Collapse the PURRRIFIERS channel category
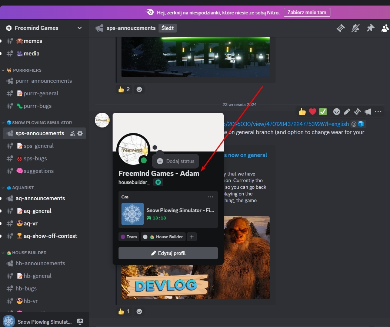Screen dimensions: 390x327 [x=24, y=70]
